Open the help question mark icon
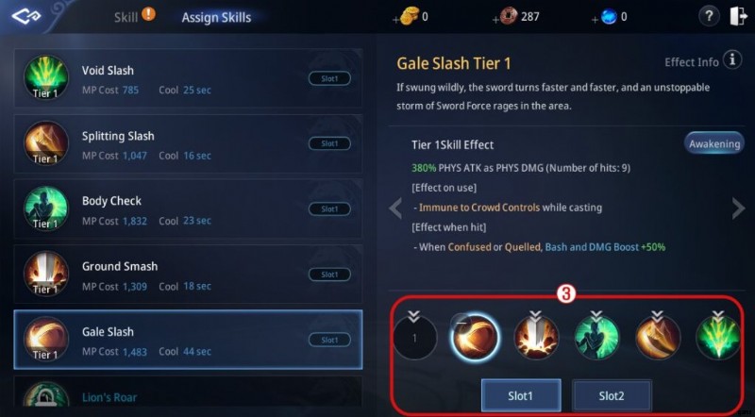The image size is (755, 417). click(709, 17)
